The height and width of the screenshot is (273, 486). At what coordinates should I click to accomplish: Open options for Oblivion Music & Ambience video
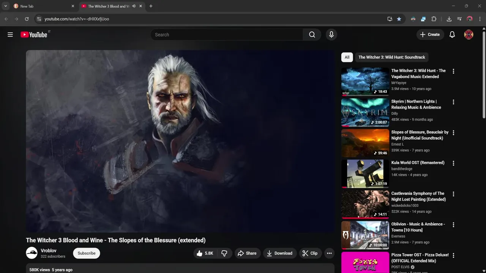(x=453, y=225)
